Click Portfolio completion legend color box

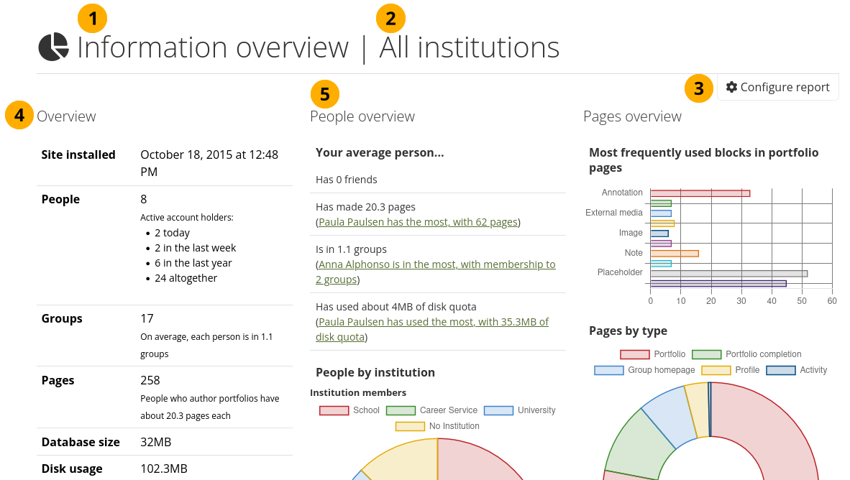point(706,354)
